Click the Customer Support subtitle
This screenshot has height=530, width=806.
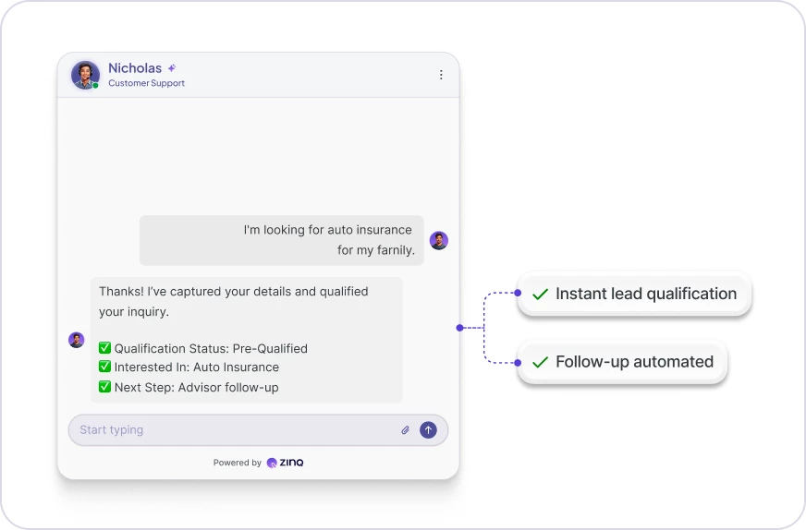coord(146,83)
